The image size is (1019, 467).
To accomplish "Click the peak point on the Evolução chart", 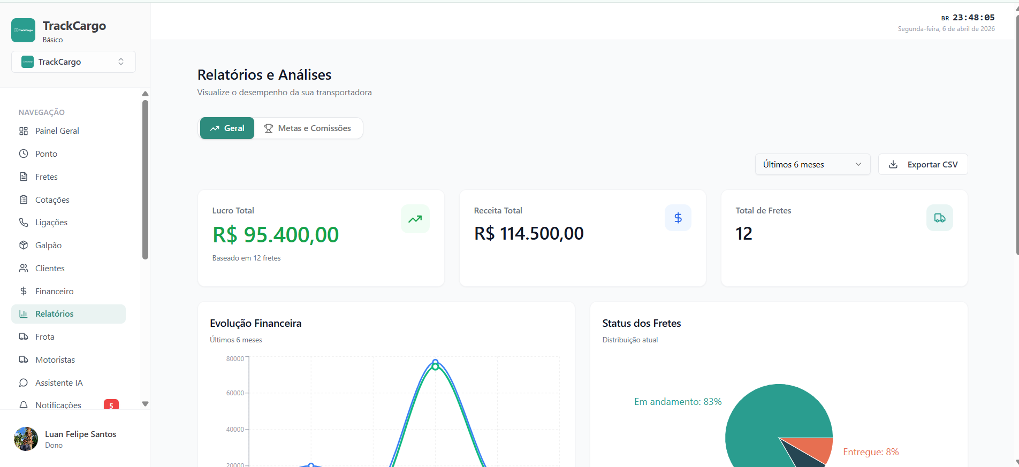I will click(x=435, y=363).
